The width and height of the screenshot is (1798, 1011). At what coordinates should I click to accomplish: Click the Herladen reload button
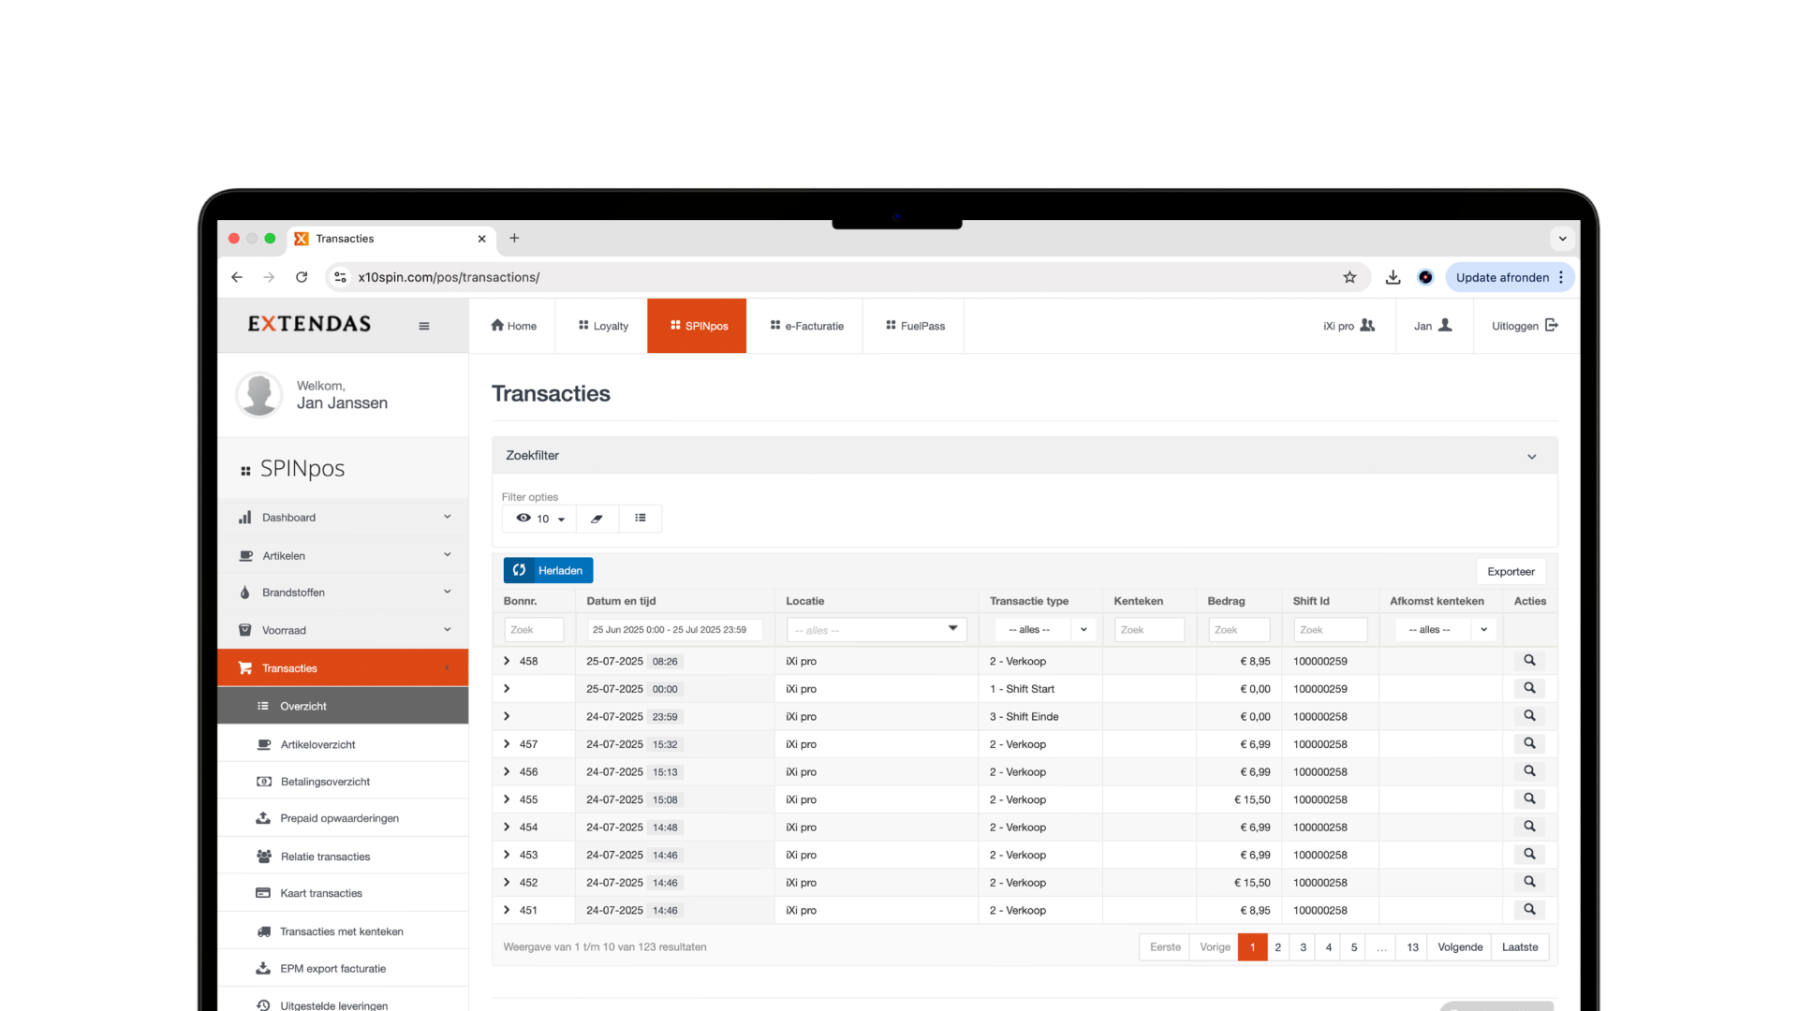coord(548,570)
